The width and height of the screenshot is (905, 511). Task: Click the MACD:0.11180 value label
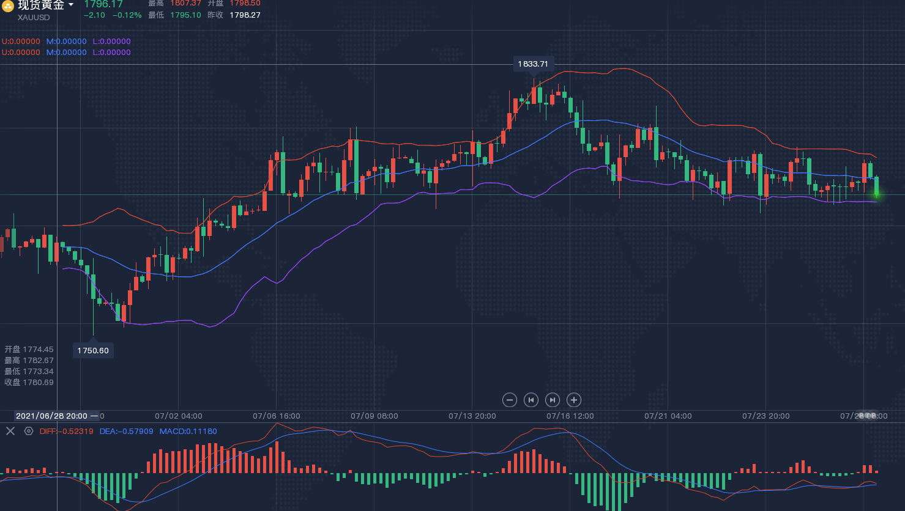point(188,431)
